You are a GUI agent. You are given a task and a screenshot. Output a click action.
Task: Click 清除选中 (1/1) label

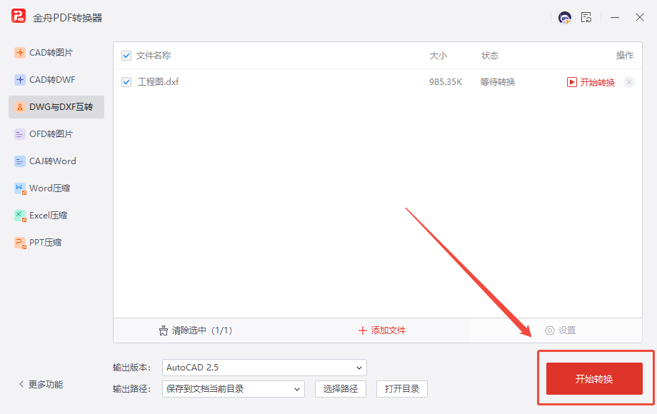pos(202,330)
